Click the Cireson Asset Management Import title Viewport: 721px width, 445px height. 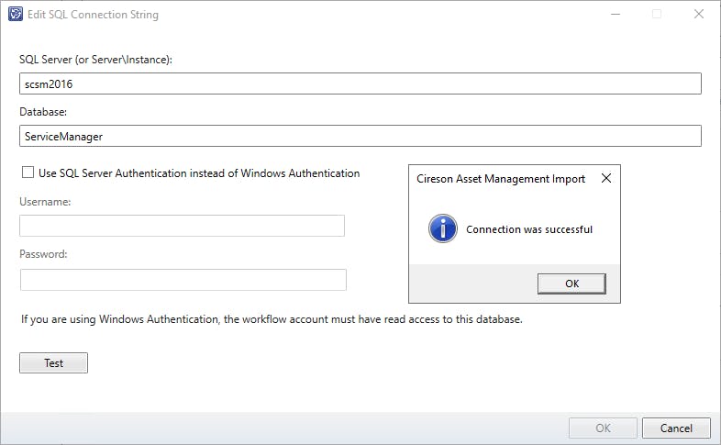pyautogui.click(x=501, y=179)
